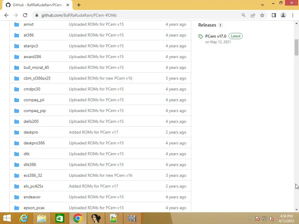
Task: Open the ecs386_32 folder link
Action: click(x=33, y=175)
